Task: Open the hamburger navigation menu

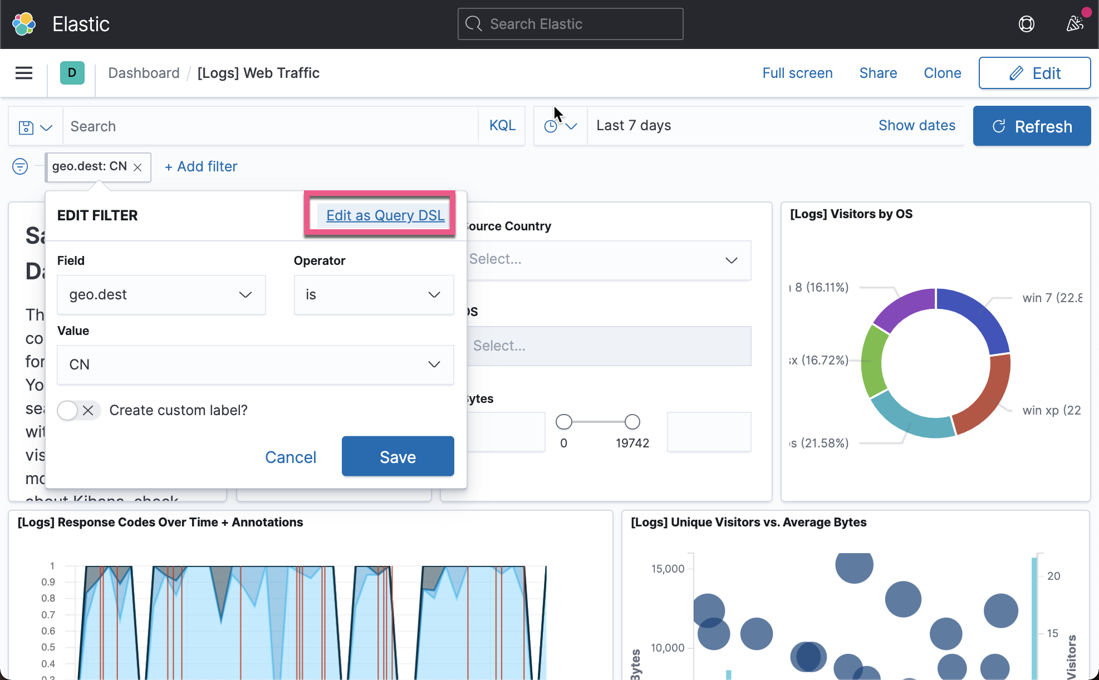Action: [24, 73]
